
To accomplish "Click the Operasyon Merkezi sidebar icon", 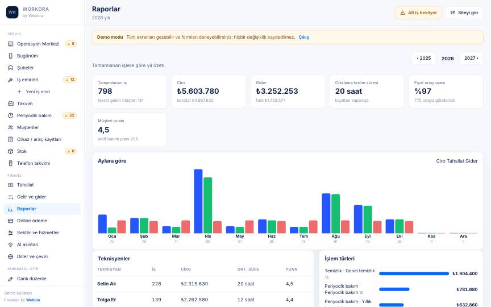I will 10,44.
